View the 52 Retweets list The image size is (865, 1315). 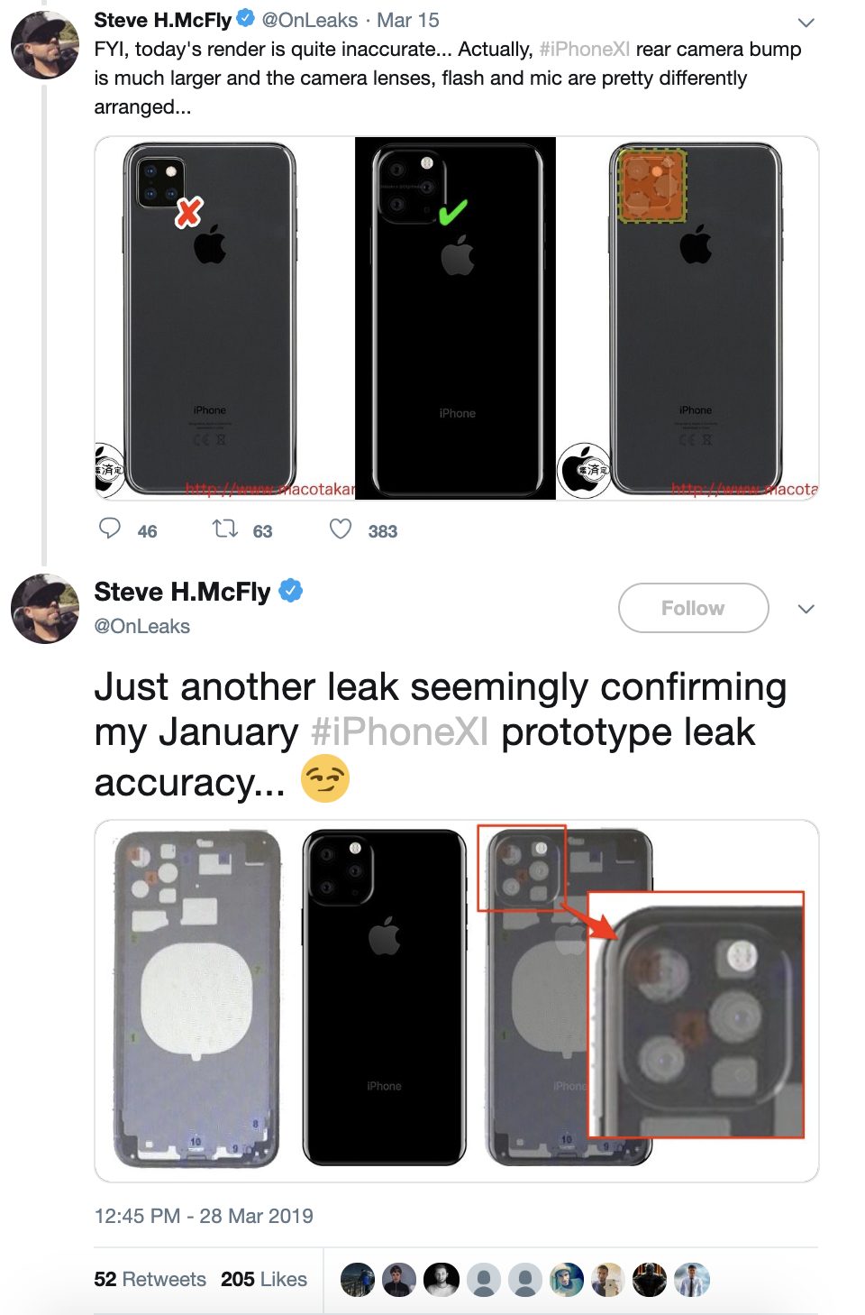[150, 1279]
